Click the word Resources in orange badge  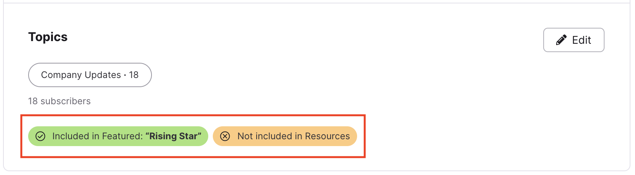tap(327, 136)
